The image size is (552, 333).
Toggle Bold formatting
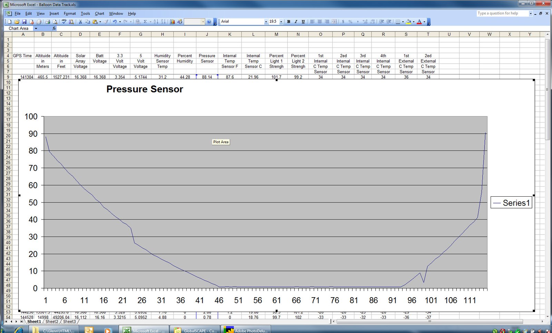click(x=289, y=21)
